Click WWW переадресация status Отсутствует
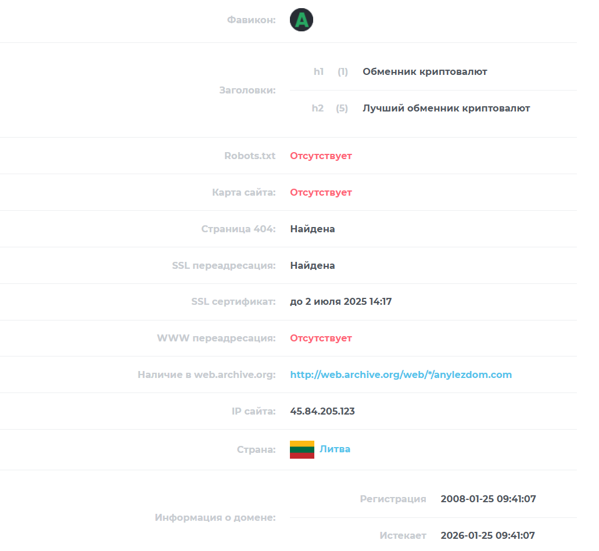Screen dimensions: 599x551 [321, 338]
